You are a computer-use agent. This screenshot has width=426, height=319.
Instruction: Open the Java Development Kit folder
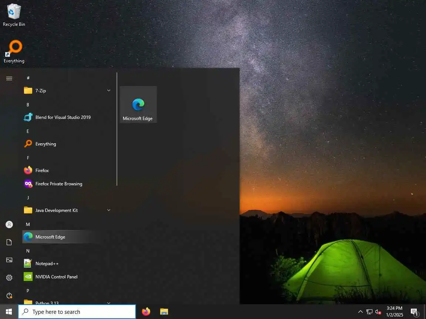click(x=67, y=210)
